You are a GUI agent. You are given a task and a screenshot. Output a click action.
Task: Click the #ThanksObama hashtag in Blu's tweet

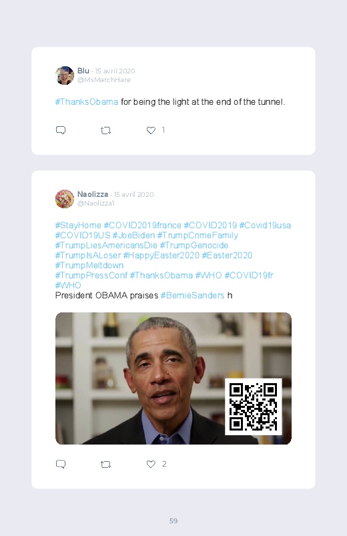[87, 102]
